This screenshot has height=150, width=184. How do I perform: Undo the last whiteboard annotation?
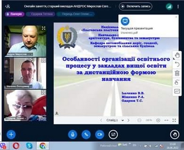click(177, 64)
